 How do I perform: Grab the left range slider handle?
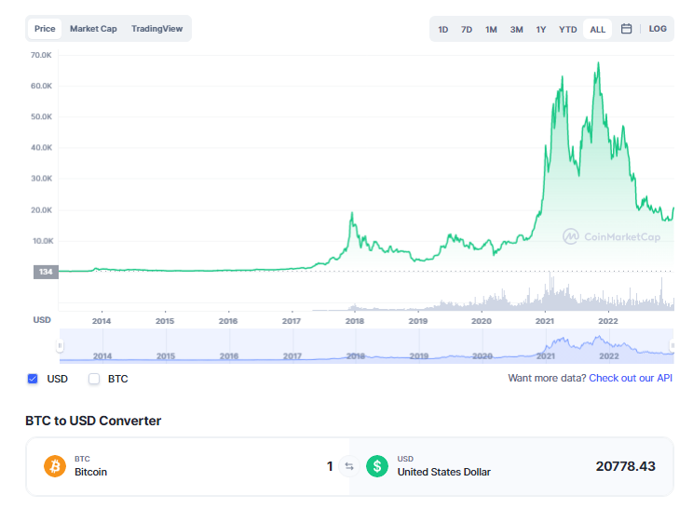(x=61, y=345)
